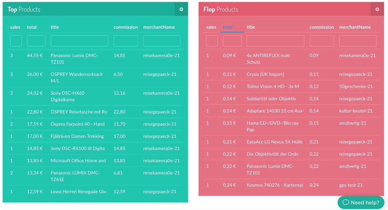Viewport: 388px width, 210px height.
Task: Click Tolino Vision 4 HD - 3x M title
Action: point(273,86)
